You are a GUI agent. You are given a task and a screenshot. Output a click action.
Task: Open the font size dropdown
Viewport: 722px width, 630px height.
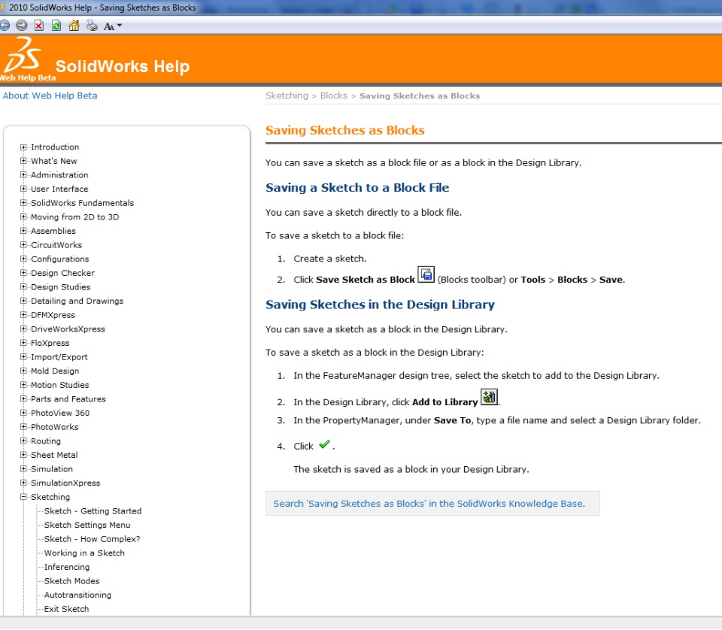point(112,26)
